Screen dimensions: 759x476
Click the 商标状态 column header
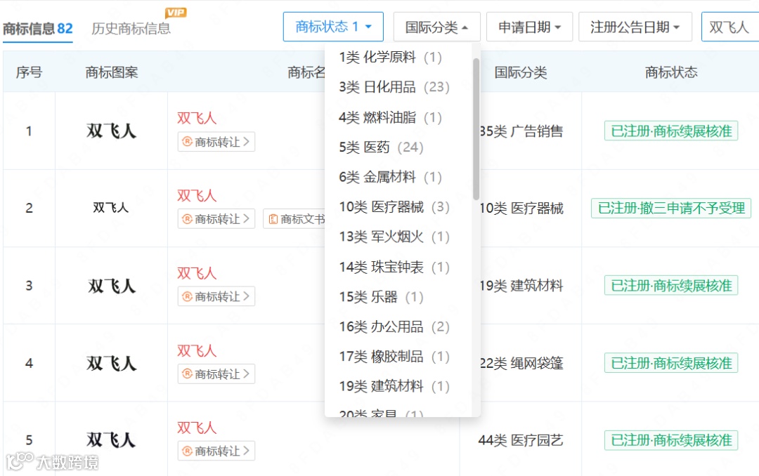point(671,72)
